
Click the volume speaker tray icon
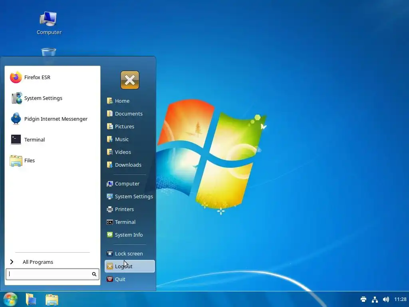386,299
